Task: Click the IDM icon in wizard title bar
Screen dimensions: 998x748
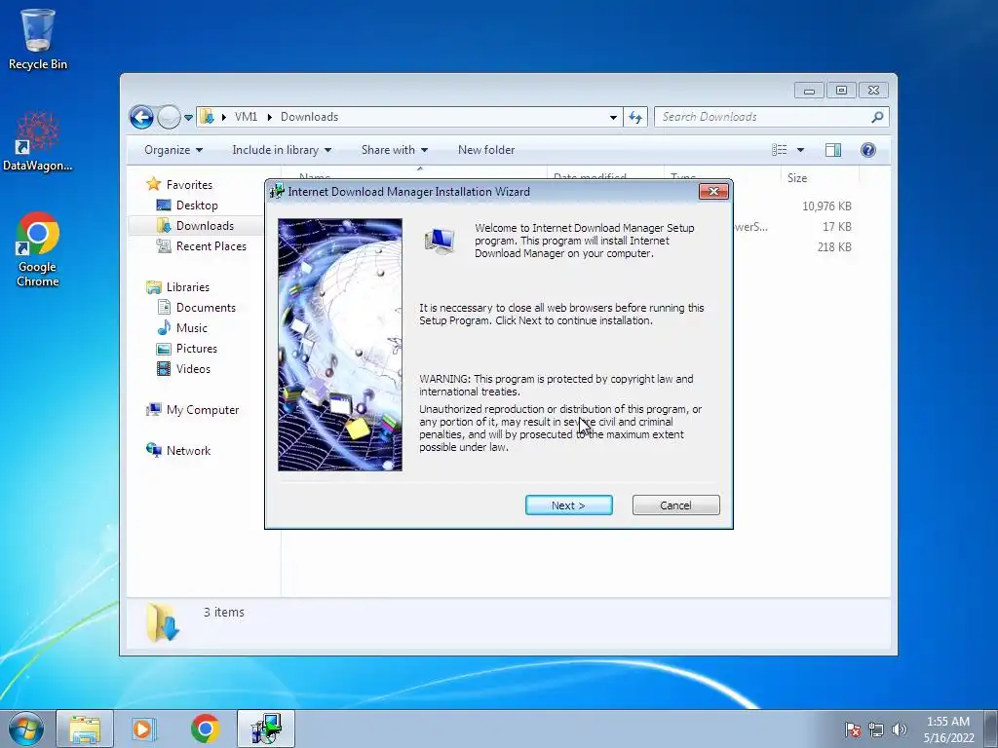Action: pyautogui.click(x=276, y=192)
